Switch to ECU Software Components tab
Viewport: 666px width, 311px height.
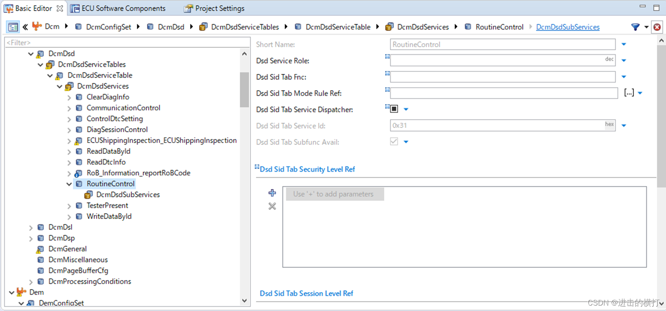[123, 8]
